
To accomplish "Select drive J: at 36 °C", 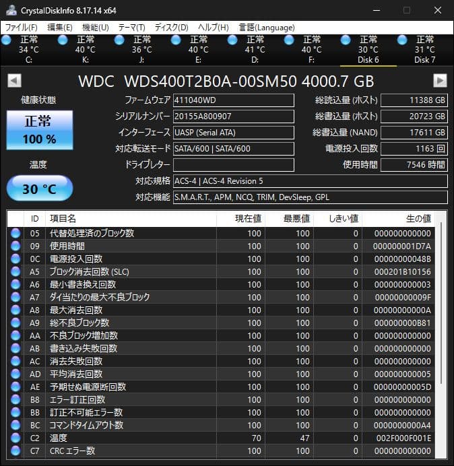I will click(x=142, y=50).
